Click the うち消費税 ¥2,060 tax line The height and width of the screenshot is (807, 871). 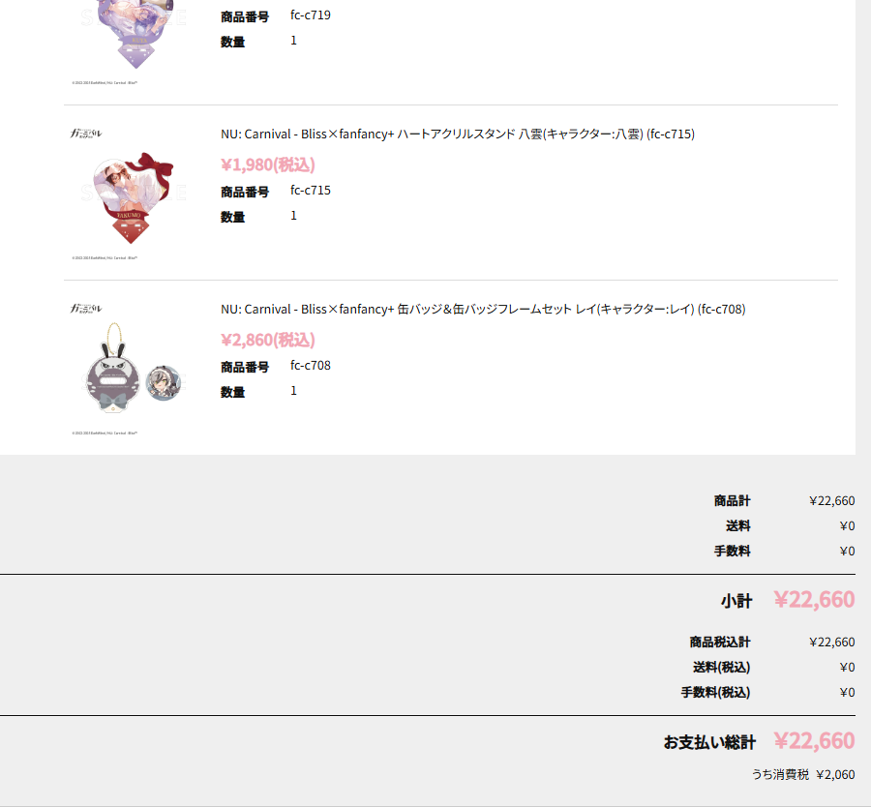click(803, 774)
